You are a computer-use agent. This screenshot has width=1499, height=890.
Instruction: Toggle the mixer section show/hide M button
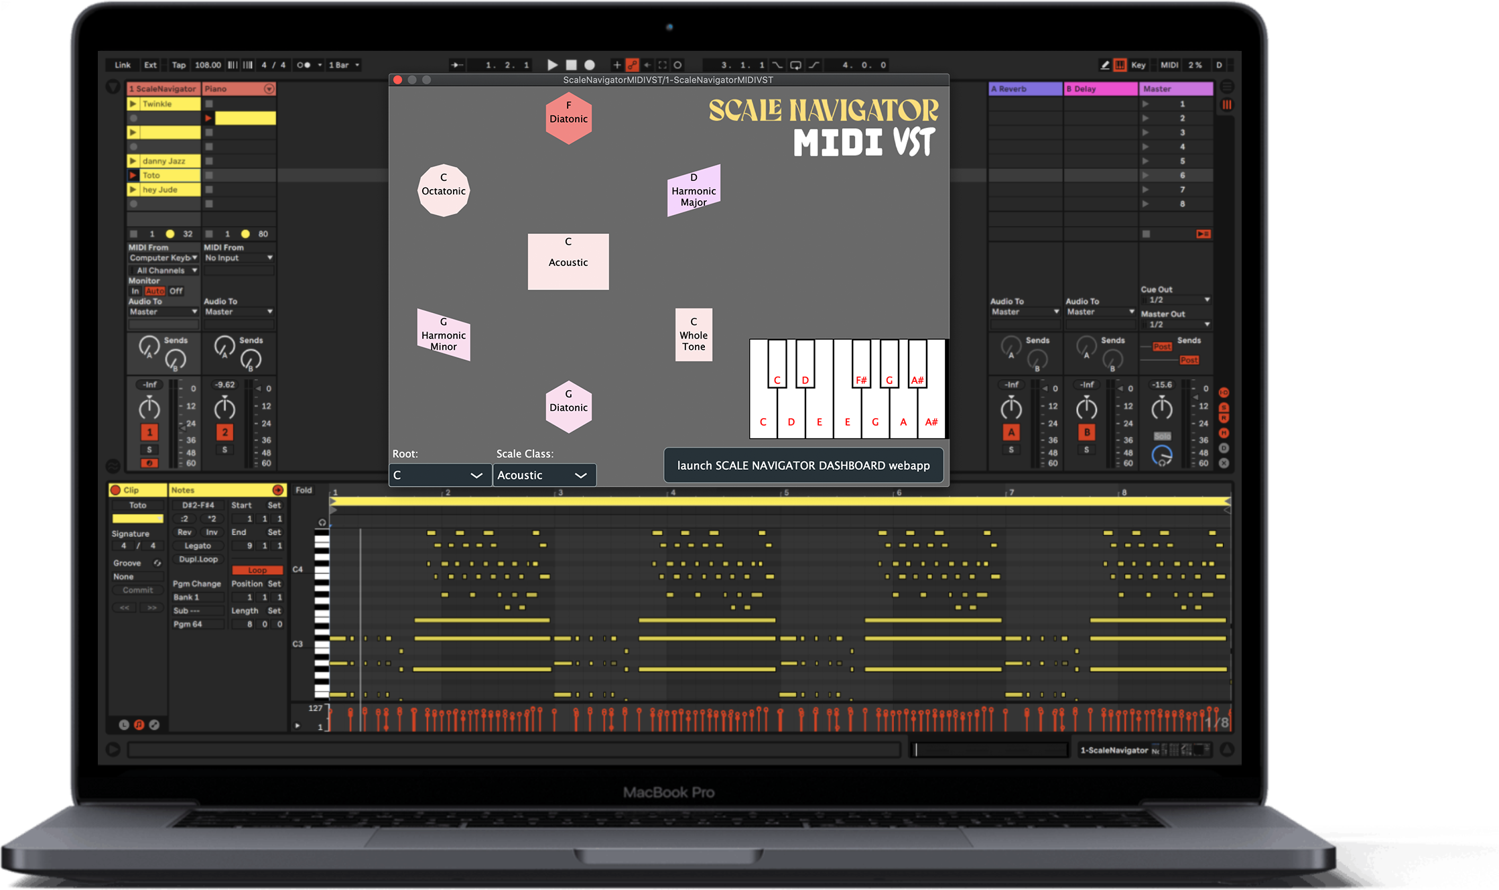click(1224, 433)
